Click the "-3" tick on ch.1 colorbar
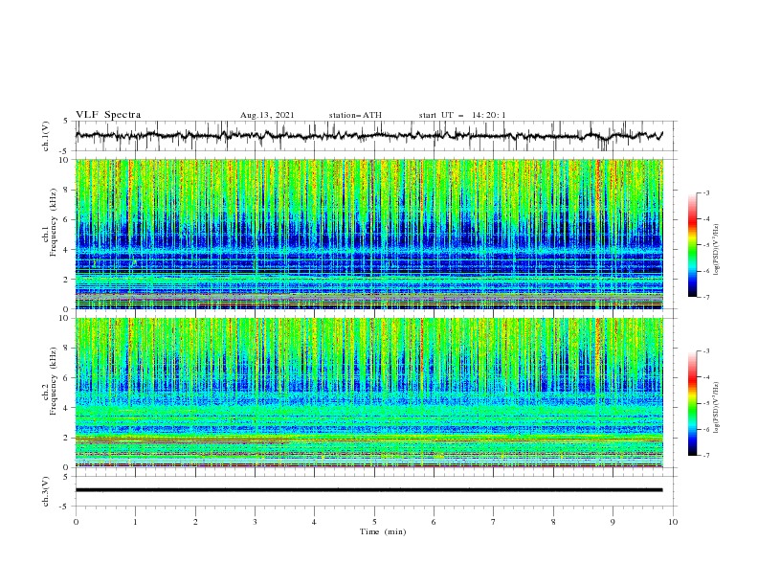 pos(706,192)
